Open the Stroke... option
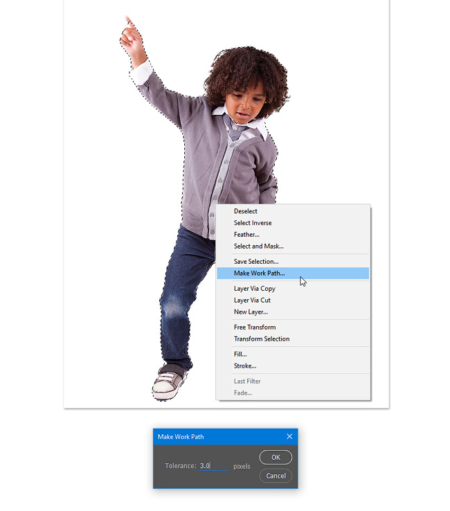 [293, 366]
